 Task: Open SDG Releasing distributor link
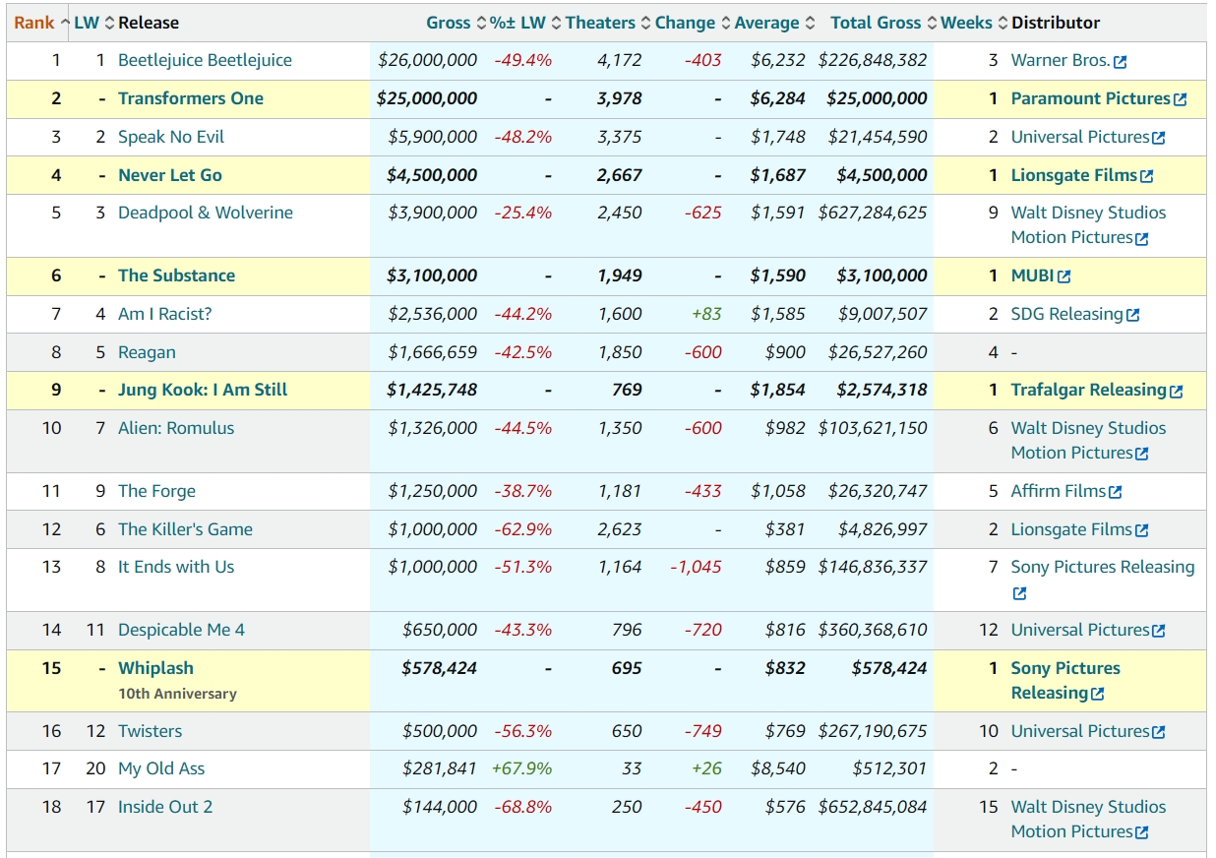1066,314
